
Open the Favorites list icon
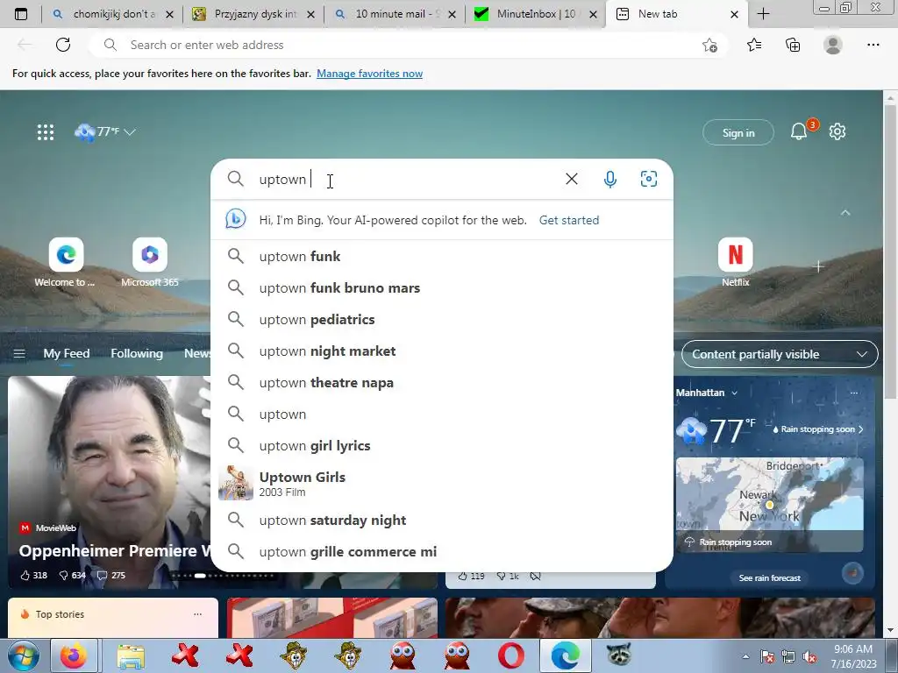[754, 45]
